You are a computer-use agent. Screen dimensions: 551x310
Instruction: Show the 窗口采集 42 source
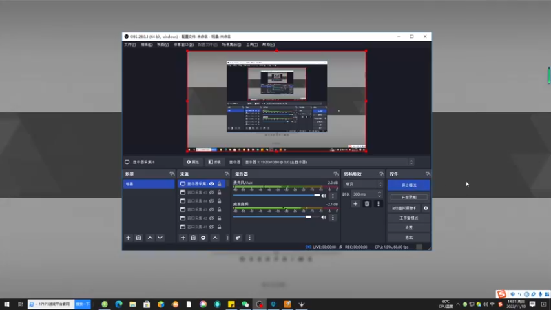(x=211, y=218)
